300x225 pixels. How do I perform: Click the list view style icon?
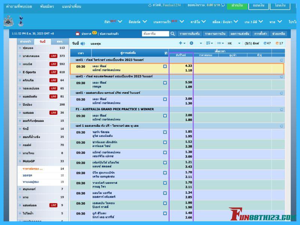pos(219,43)
